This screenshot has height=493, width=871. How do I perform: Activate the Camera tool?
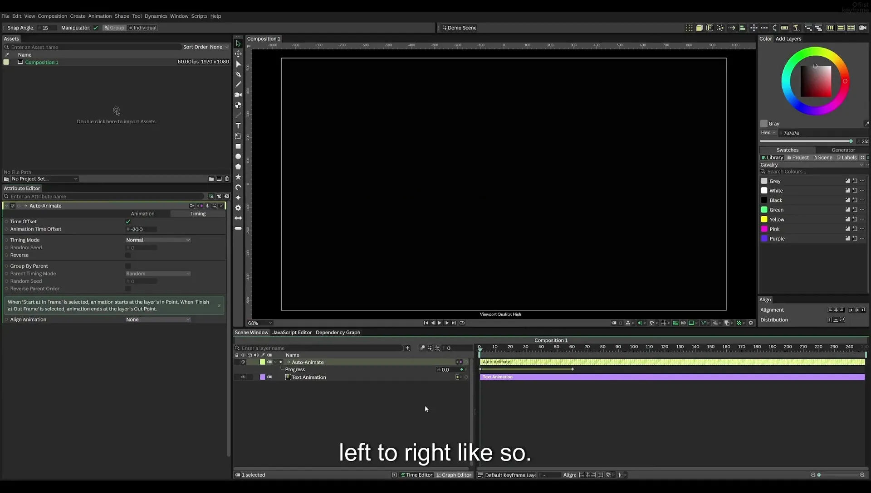pos(238,95)
